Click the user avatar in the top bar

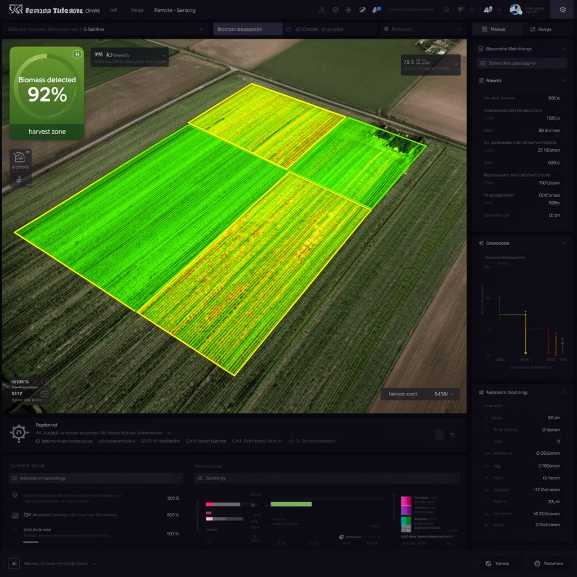click(x=516, y=10)
